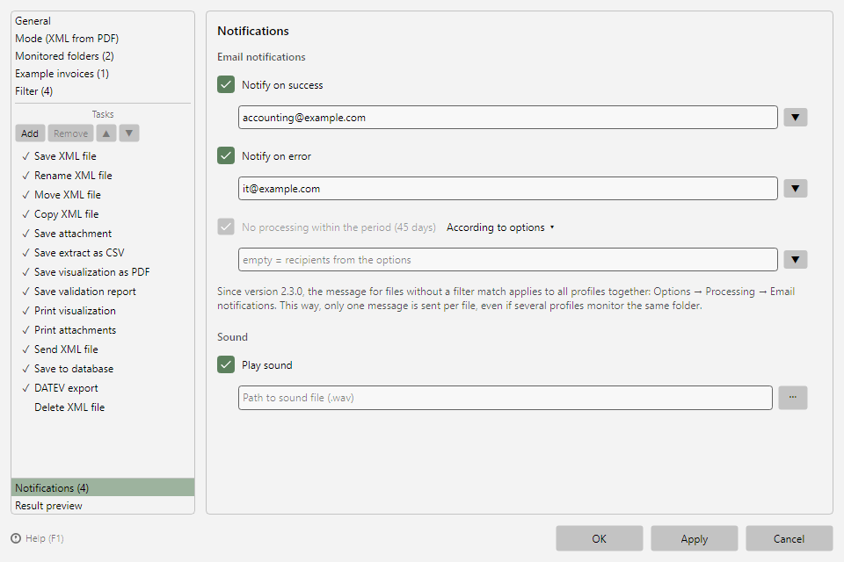
Task: Click the error email address field
Action: tap(507, 188)
